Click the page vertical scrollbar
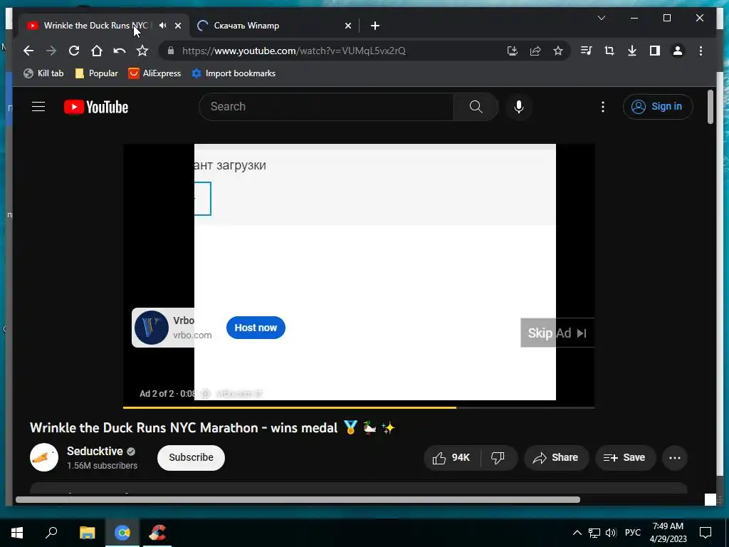Image resolution: width=729 pixels, height=547 pixels. tap(710, 107)
